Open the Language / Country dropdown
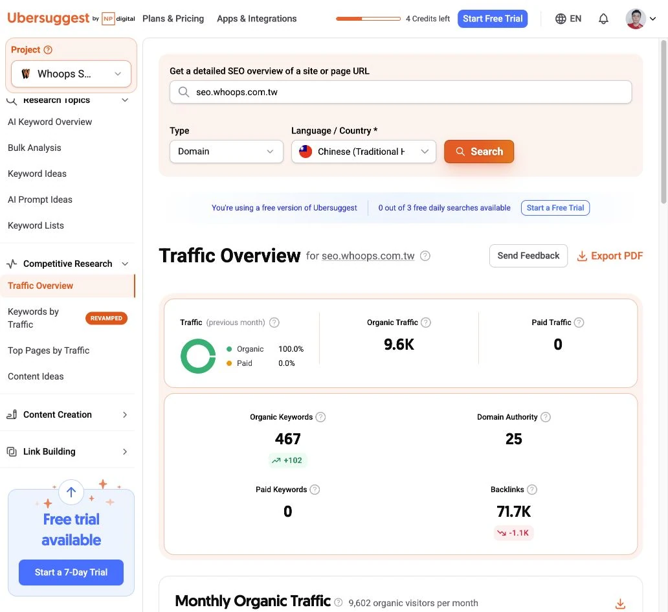 363,152
